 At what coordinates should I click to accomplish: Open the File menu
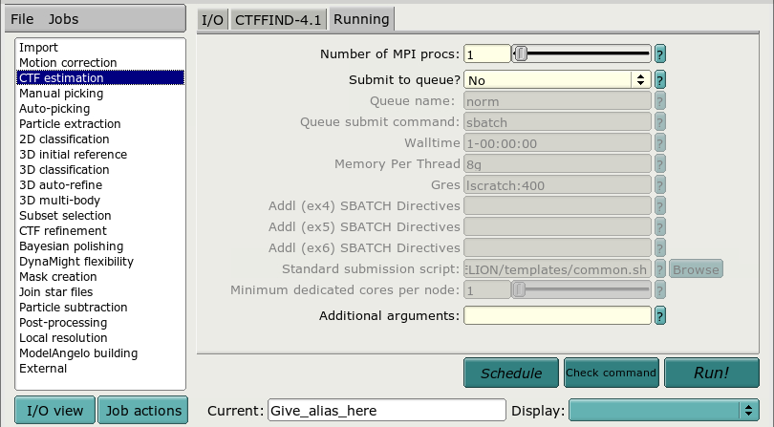[x=22, y=19]
